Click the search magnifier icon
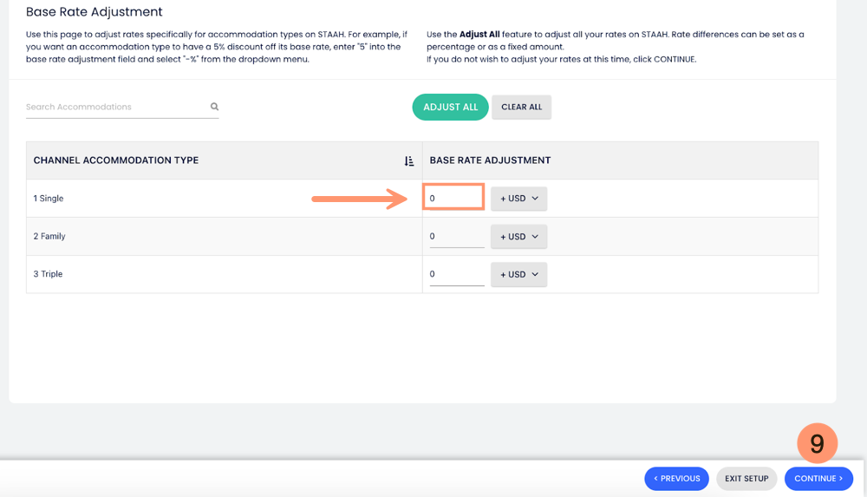The image size is (867, 497). click(214, 107)
